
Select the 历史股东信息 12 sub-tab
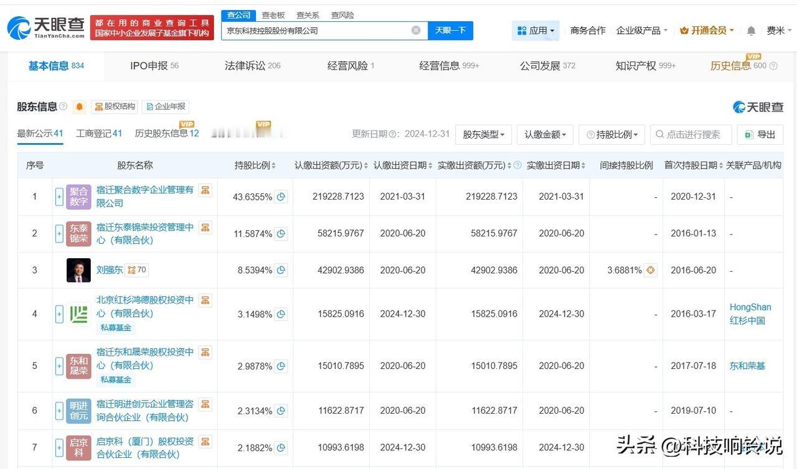tap(167, 134)
